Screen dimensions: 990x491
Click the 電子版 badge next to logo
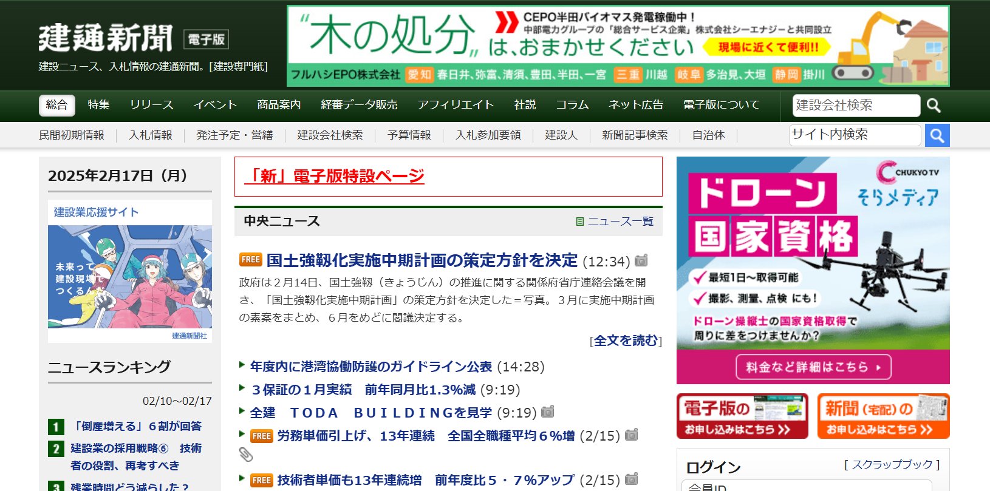pos(206,39)
